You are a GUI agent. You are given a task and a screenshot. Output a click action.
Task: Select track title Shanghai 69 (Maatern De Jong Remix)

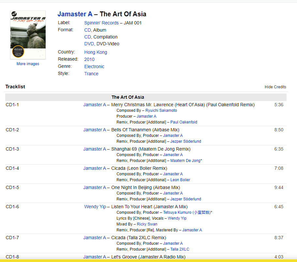click(151, 149)
